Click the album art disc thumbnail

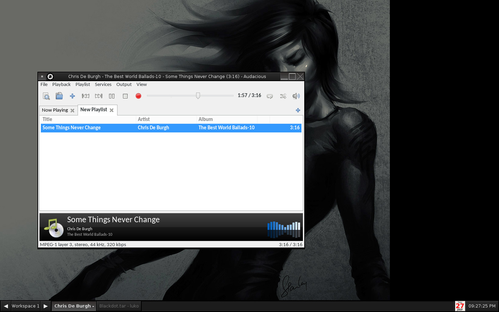pos(54,228)
